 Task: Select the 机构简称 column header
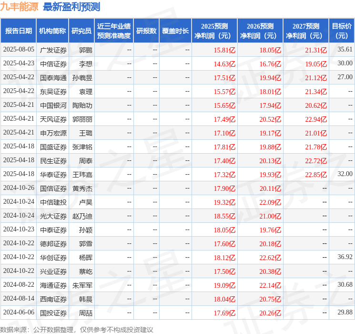52,31
